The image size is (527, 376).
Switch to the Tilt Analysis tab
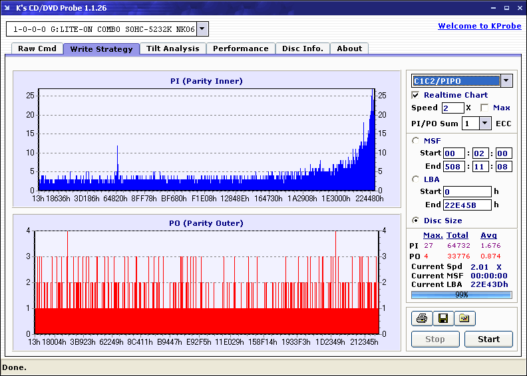point(172,48)
